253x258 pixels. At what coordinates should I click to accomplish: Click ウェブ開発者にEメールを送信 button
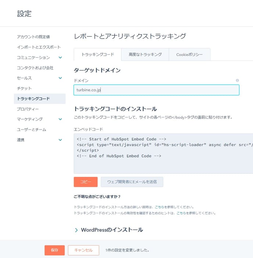tap(132, 182)
